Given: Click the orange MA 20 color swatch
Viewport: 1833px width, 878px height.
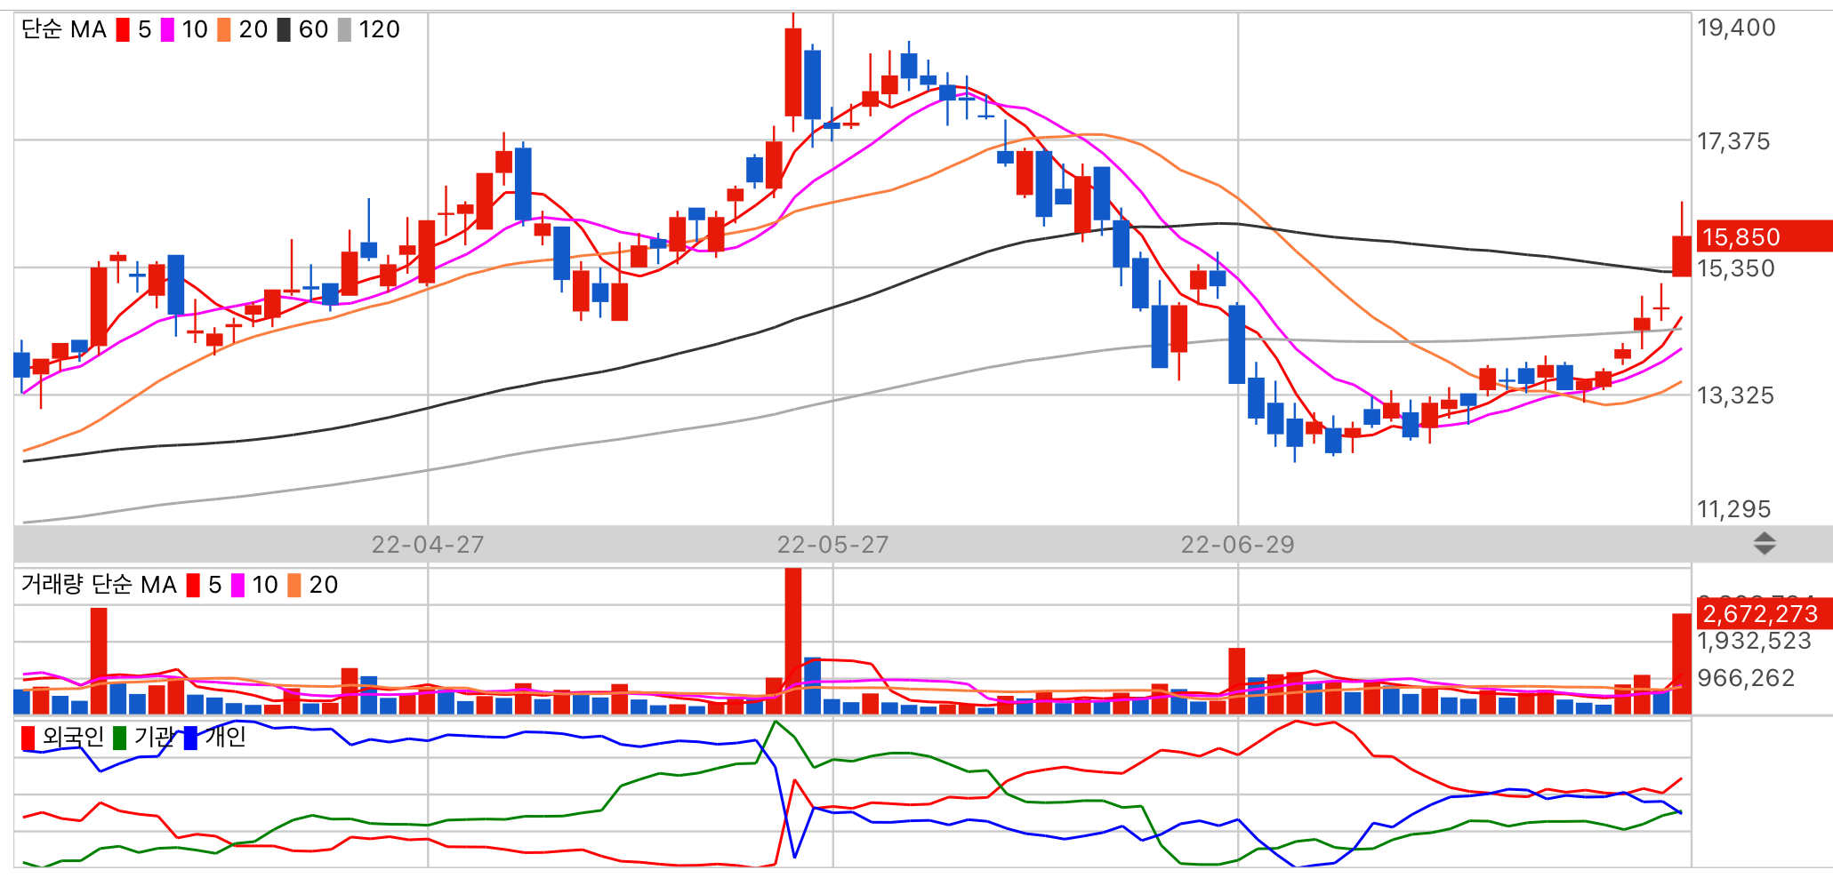Looking at the screenshot, I should [x=224, y=30].
